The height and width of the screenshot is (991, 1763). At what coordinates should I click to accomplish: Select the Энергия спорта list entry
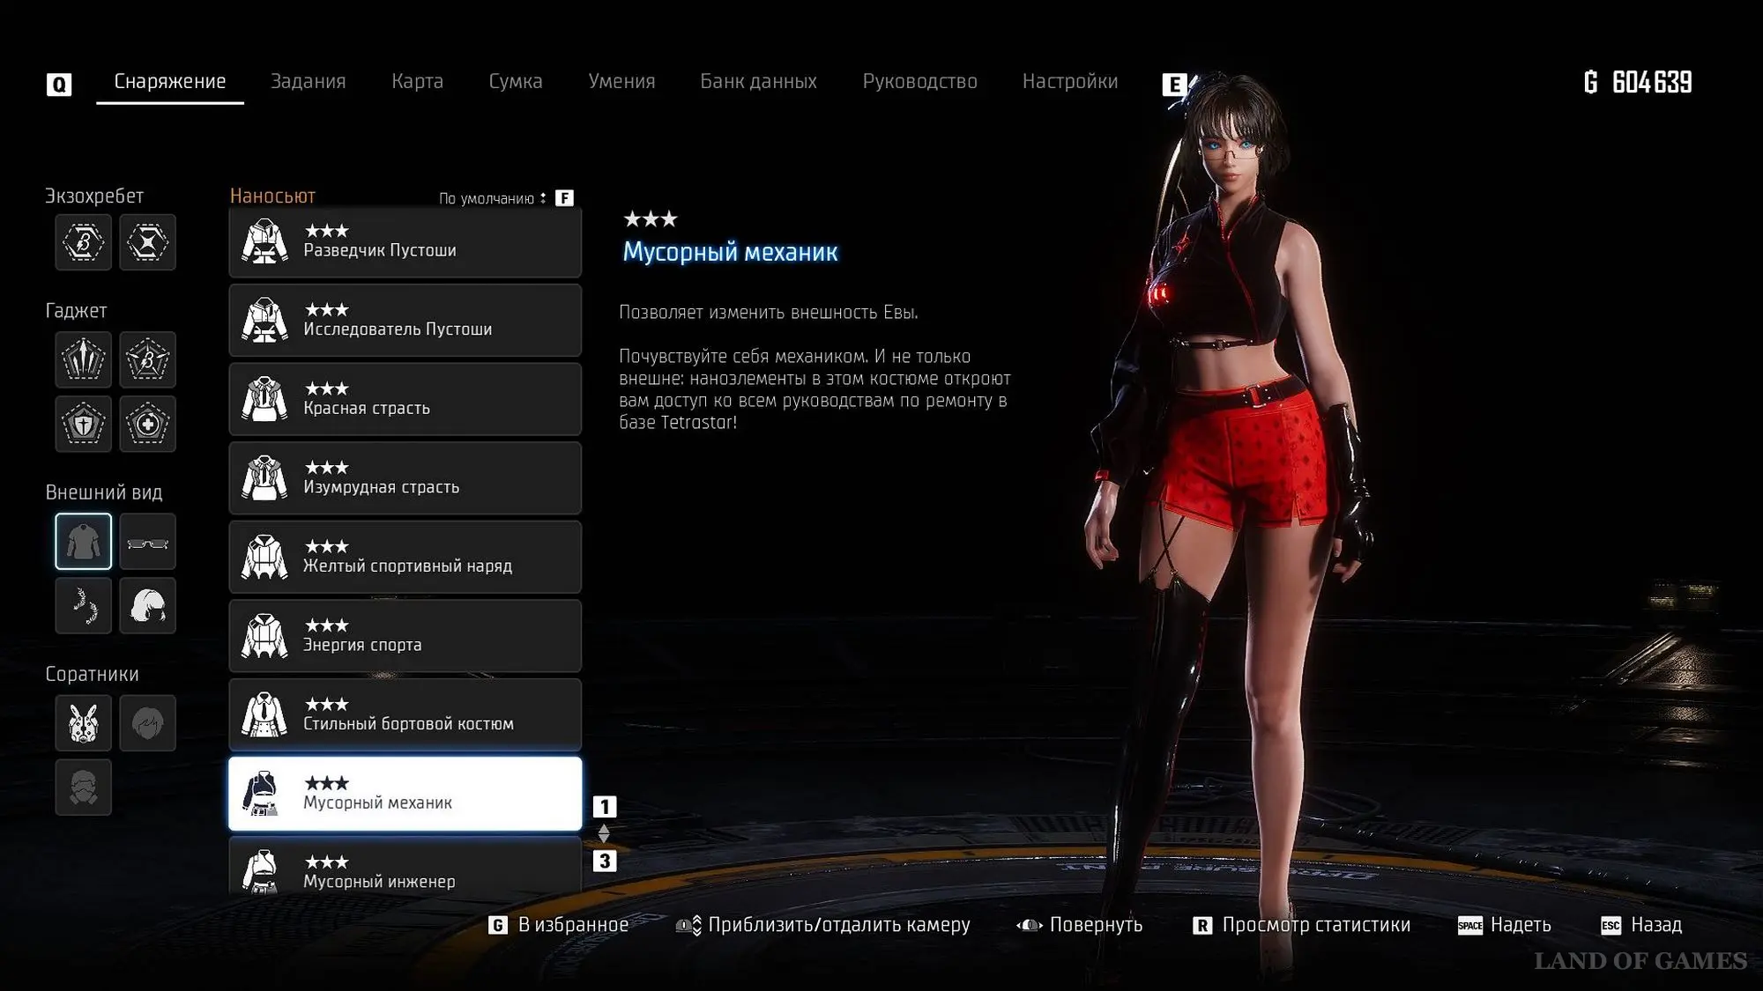pyautogui.click(x=405, y=636)
